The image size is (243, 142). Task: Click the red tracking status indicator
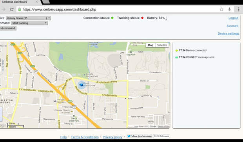point(142,18)
